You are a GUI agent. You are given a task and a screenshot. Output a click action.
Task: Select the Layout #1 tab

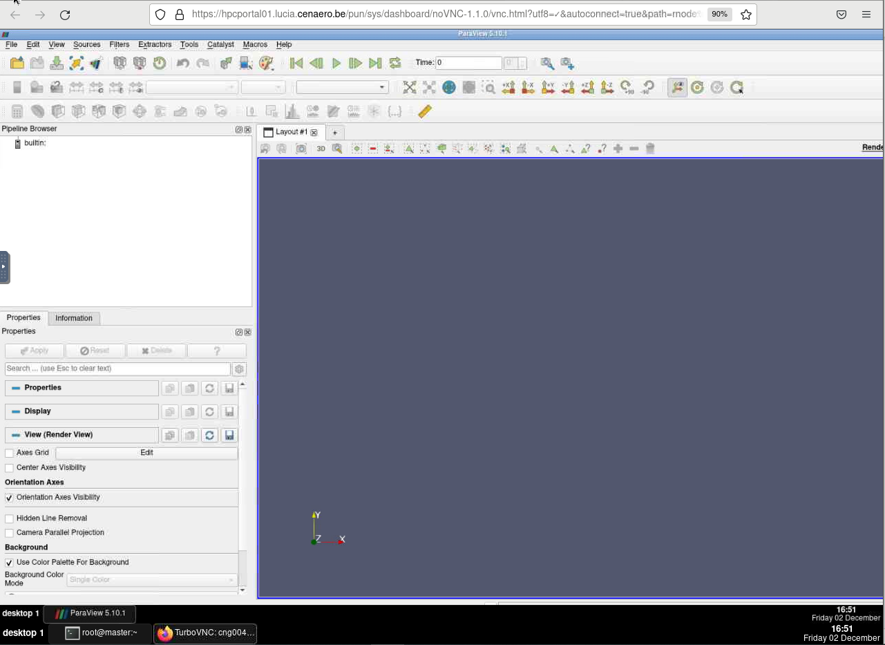click(x=291, y=132)
